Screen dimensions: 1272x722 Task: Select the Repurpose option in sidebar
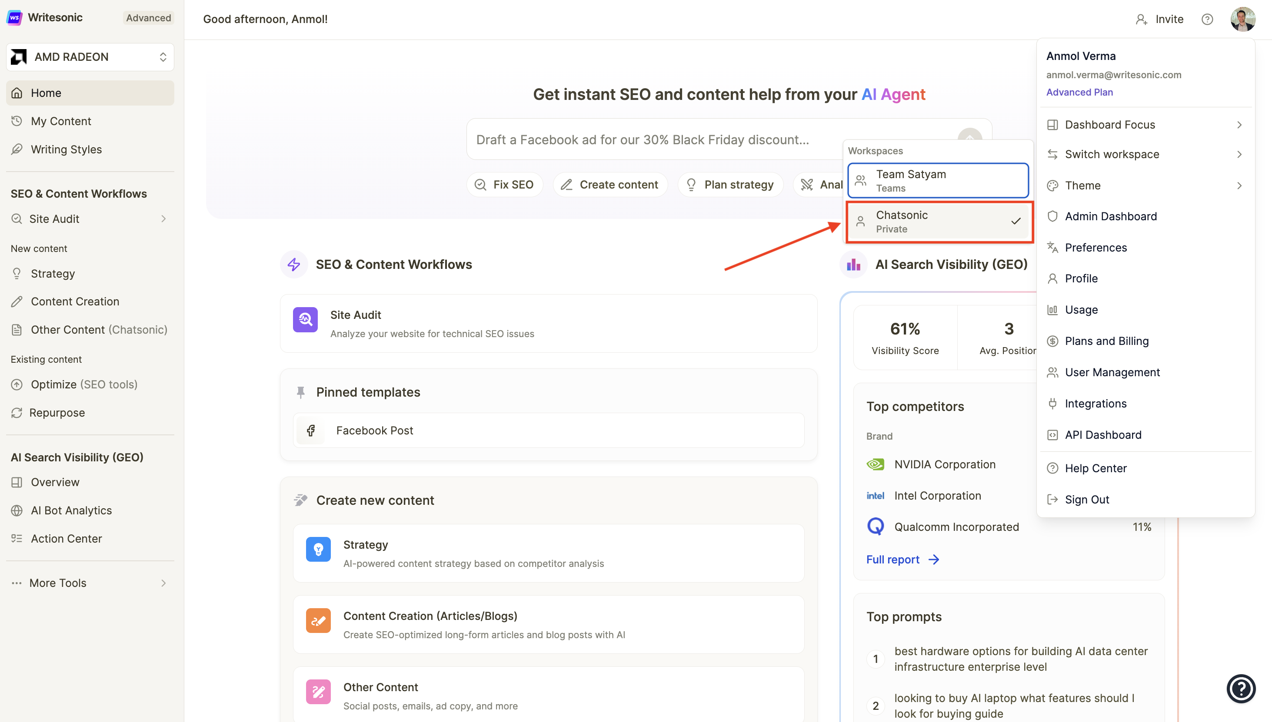[x=57, y=412]
